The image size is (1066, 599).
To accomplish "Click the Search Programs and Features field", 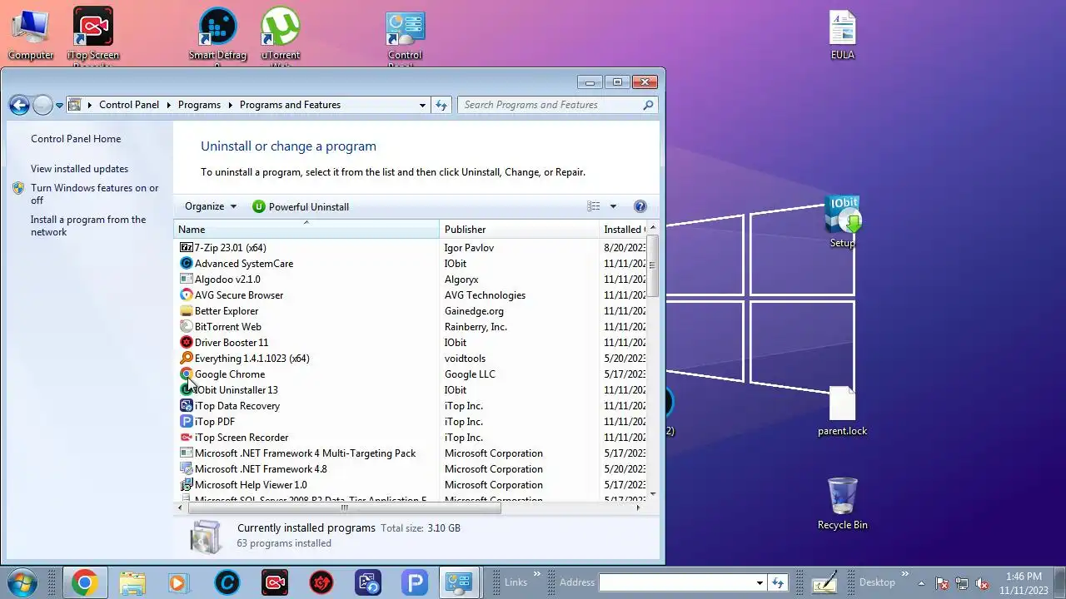I will click(550, 105).
